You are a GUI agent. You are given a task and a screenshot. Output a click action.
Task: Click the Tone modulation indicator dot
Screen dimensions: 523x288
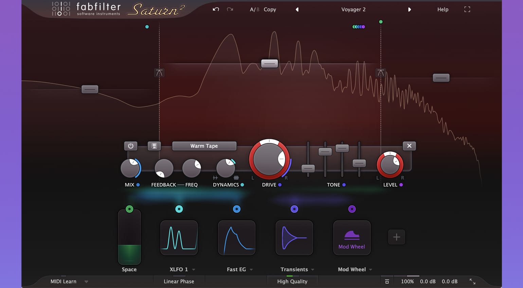click(x=344, y=185)
